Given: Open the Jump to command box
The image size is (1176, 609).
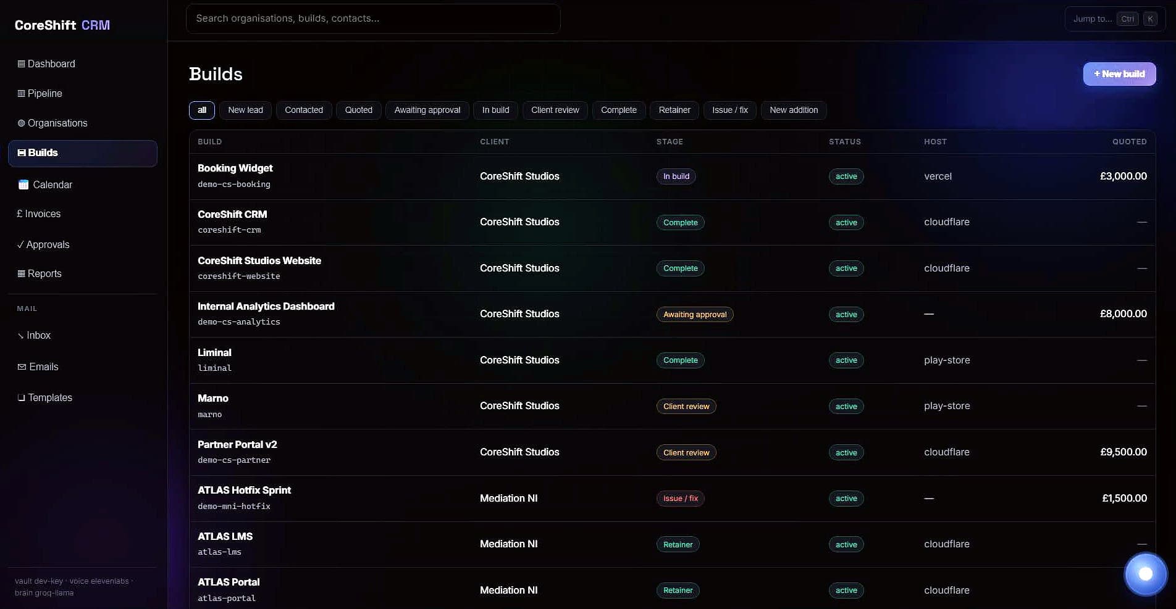Looking at the screenshot, I should [1115, 19].
